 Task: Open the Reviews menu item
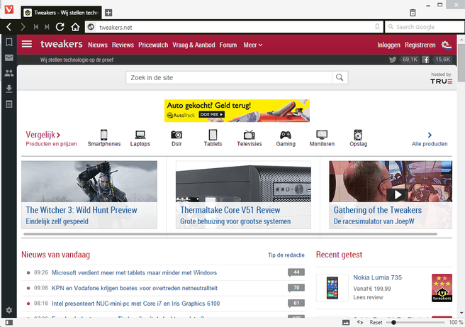tap(123, 45)
